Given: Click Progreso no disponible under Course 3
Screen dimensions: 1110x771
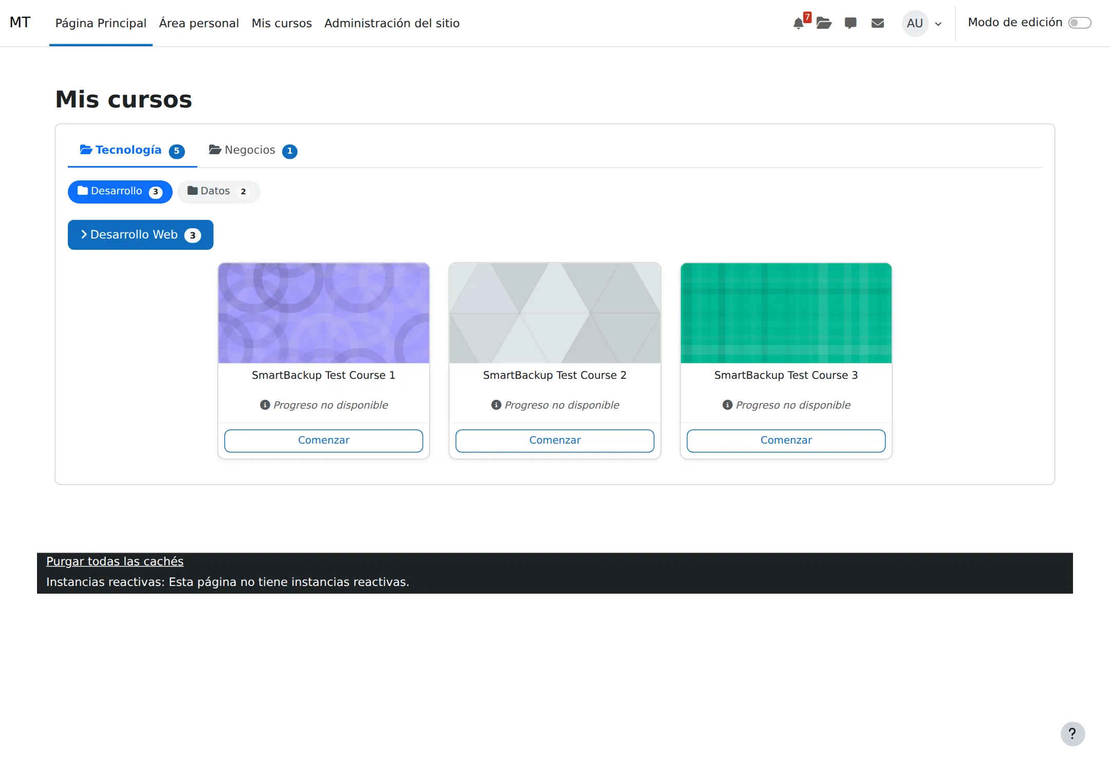Looking at the screenshot, I should 793,405.
